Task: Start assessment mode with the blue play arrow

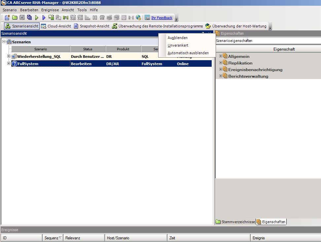Action: [44, 18]
